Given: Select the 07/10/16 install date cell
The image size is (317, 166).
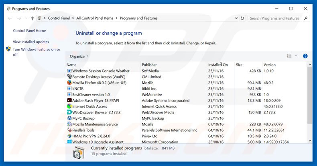Looking at the screenshot, I should pyautogui.click(x=216, y=124).
